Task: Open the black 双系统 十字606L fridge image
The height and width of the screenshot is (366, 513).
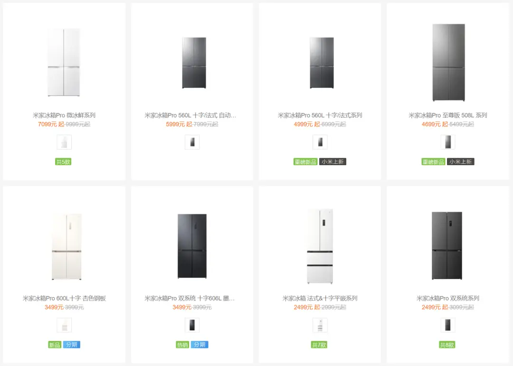Action: tap(192, 246)
